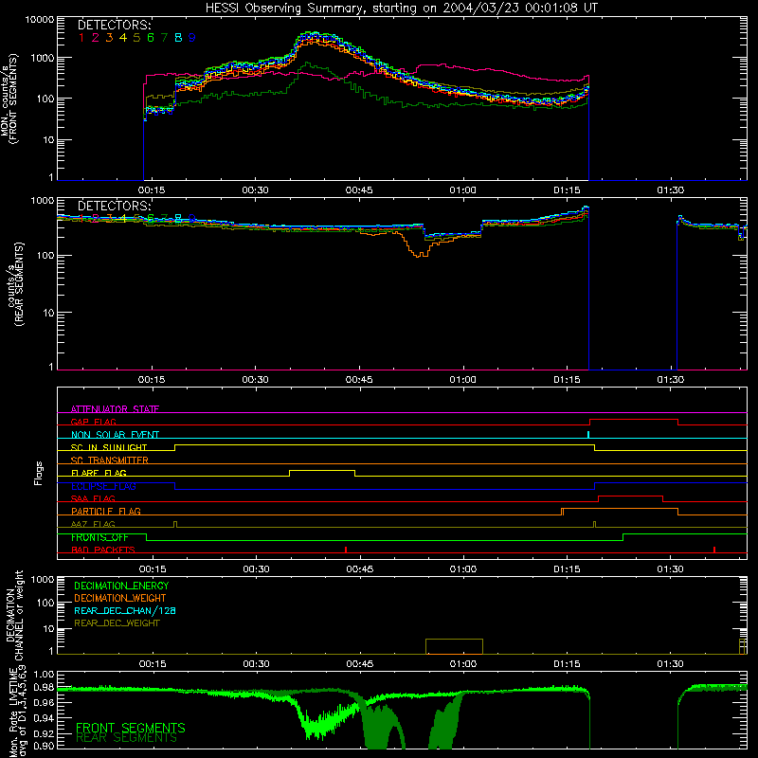
Task: Click the raised GAP_FLAG interval near 01:25
Action: pos(634,420)
